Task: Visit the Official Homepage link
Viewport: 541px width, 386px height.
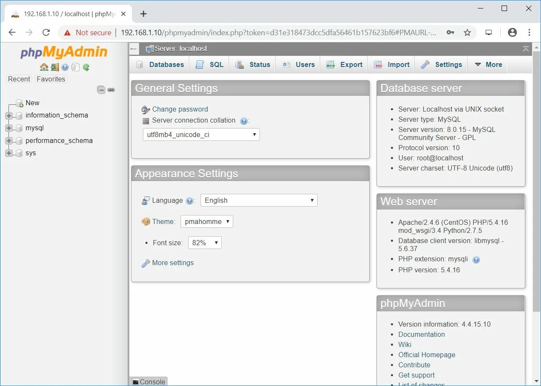Action: tap(427, 355)
